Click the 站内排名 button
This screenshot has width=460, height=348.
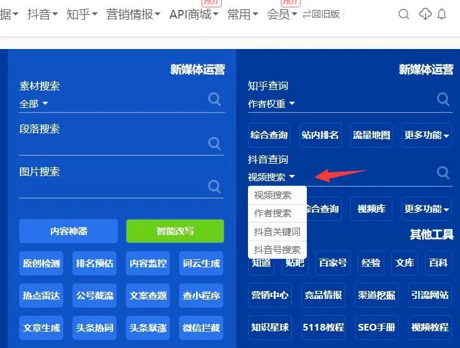(320, 135)
